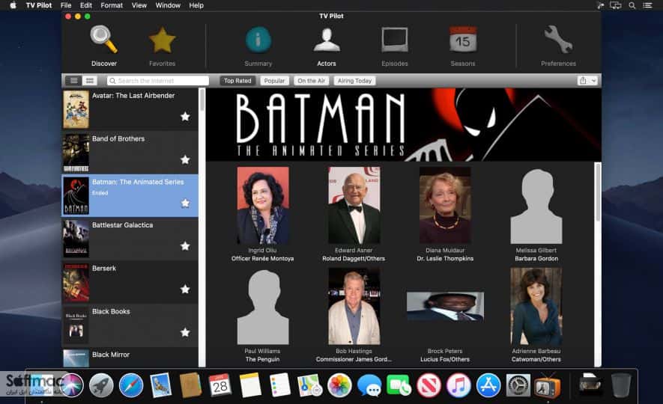
Task: Open the Favorites star toolbar icon
Action: (162, 40)
